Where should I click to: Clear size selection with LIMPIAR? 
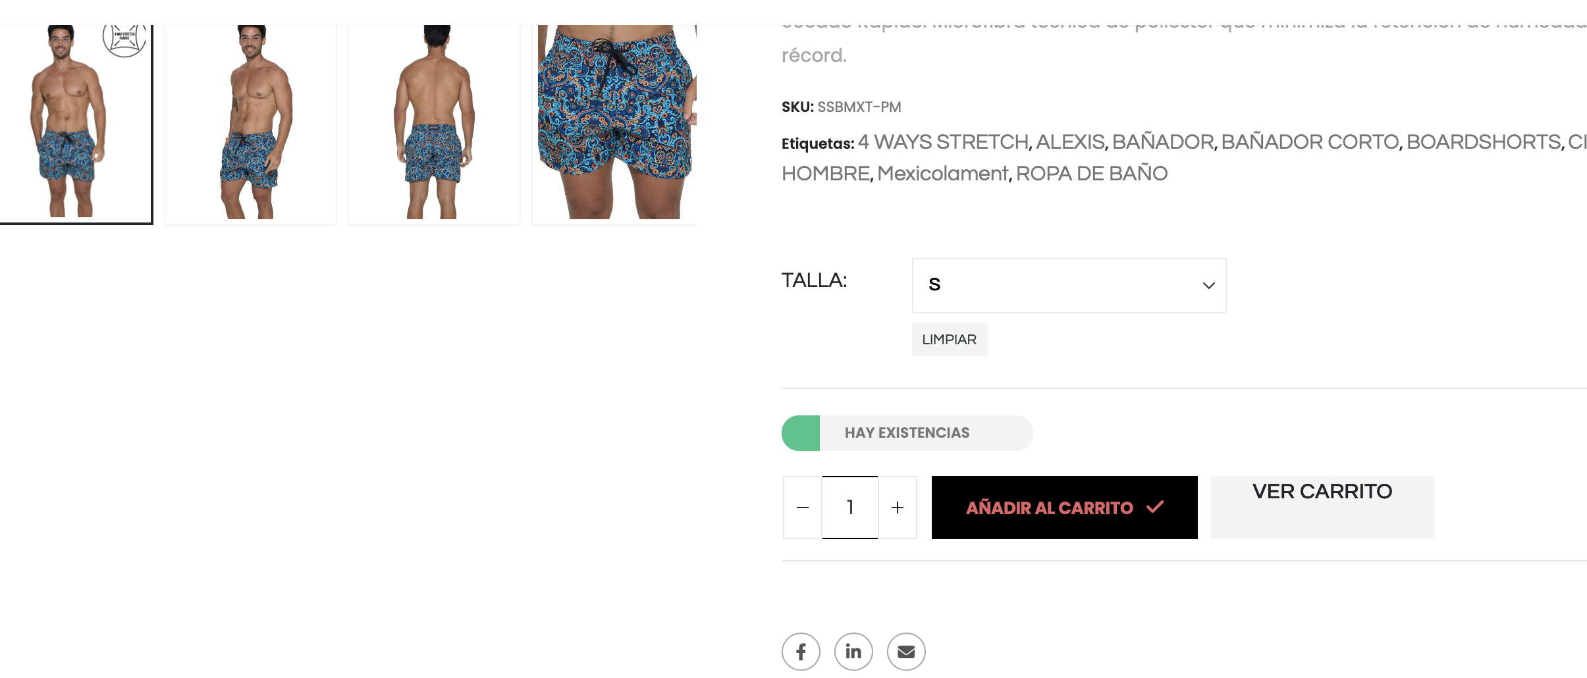(x=950, y=340)
